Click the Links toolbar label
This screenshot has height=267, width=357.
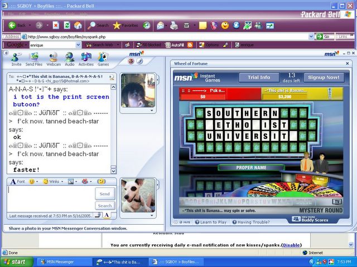click(x=343, y=36)
